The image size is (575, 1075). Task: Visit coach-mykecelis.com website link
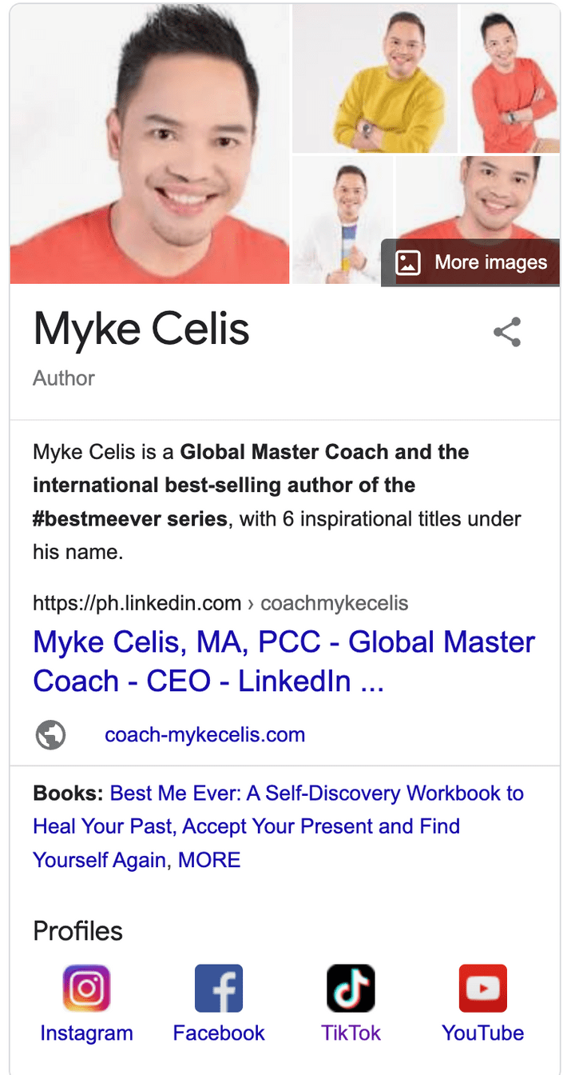point(204,734)
